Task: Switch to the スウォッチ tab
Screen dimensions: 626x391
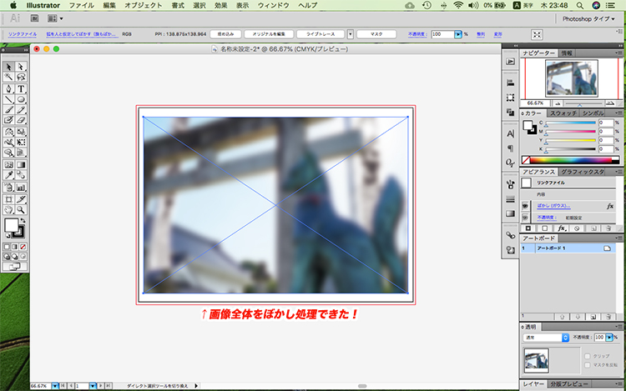Action: point(563,113)
